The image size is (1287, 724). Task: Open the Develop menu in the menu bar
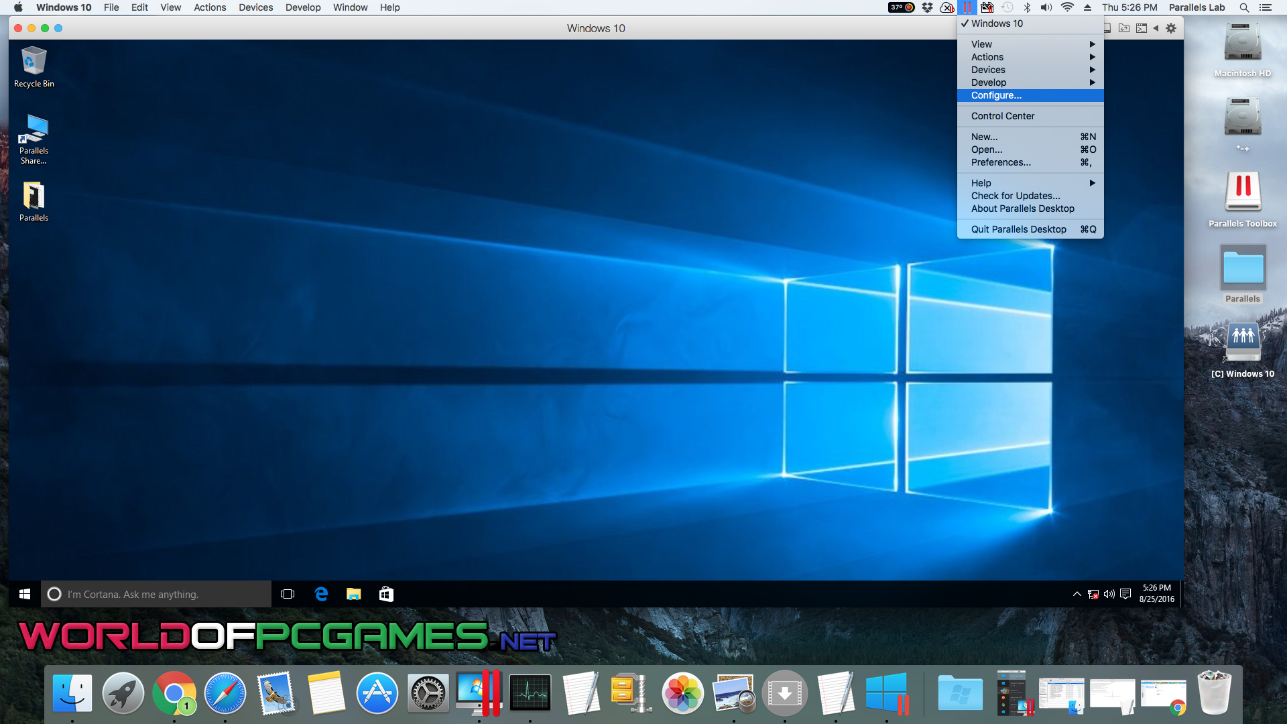click(303, 7)
